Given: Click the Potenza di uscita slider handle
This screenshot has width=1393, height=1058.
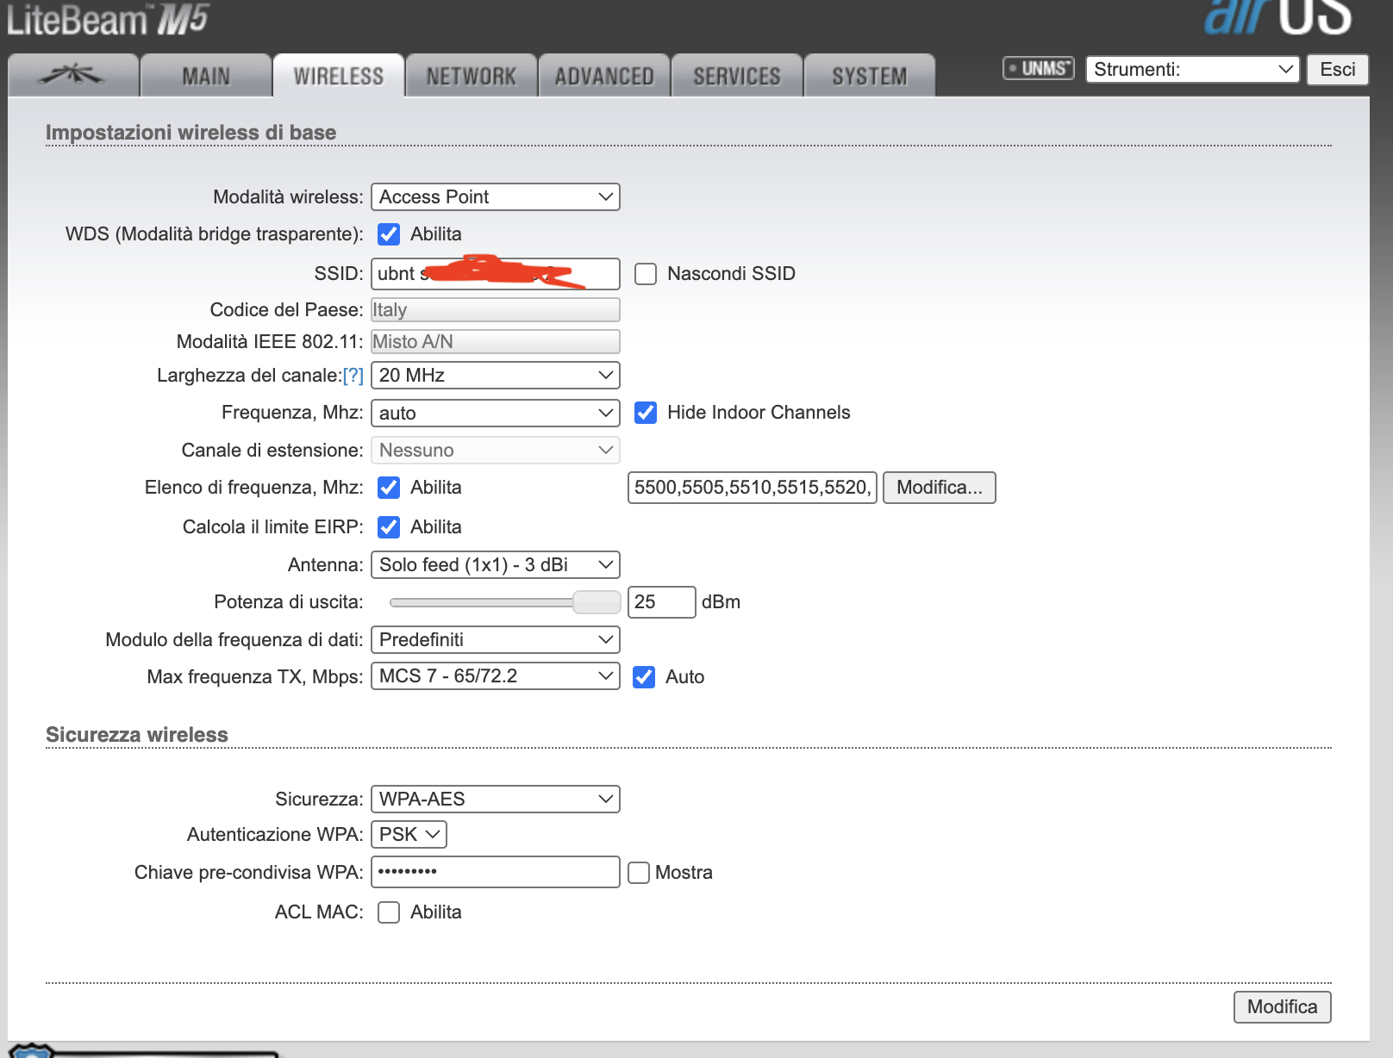Looking at the screenshot, I should pyautogui.click(x=597, y=602).
